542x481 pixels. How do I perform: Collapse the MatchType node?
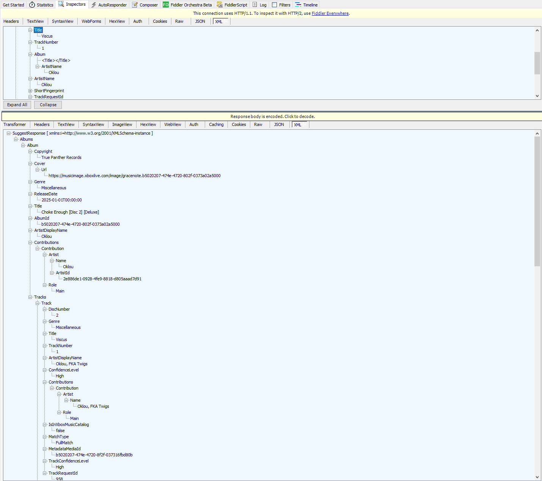(45, 437)
